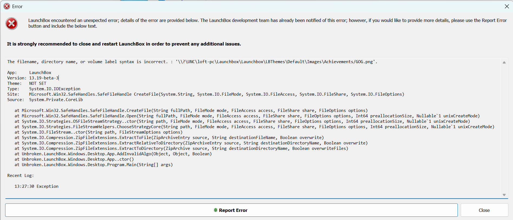Click the SafeFileHandle.Open stack trace line

click(247, 116)
